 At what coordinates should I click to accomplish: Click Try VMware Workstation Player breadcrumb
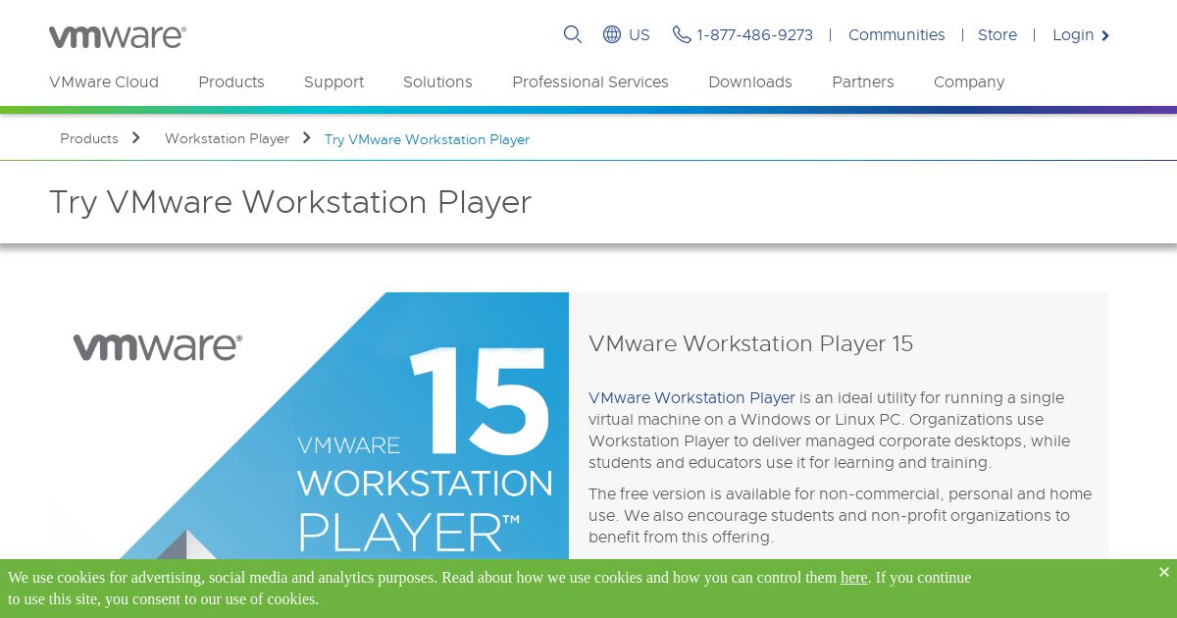427,139
